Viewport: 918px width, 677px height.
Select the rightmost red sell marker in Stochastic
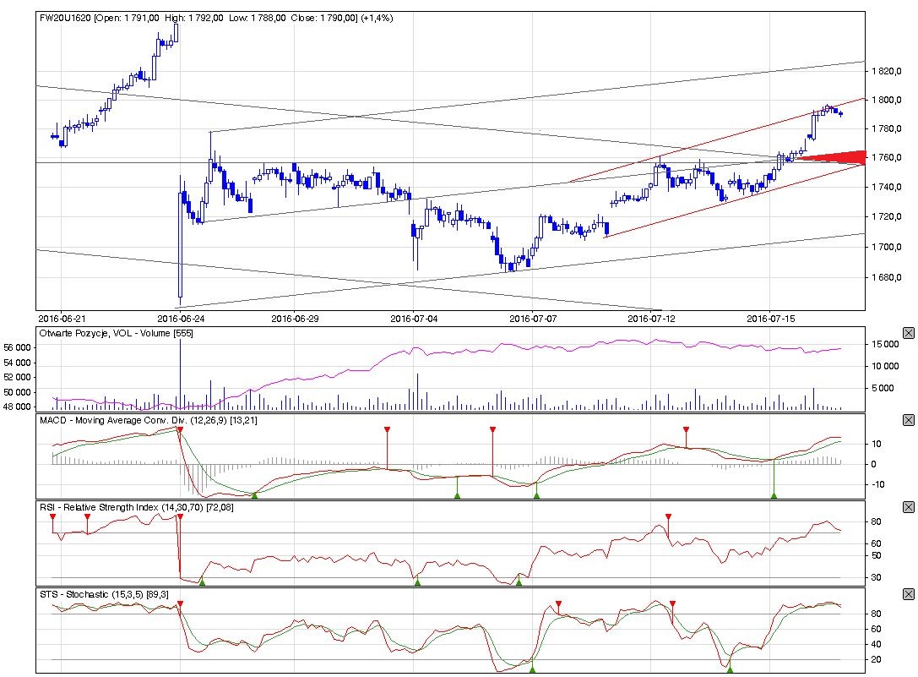coord(672,604)
